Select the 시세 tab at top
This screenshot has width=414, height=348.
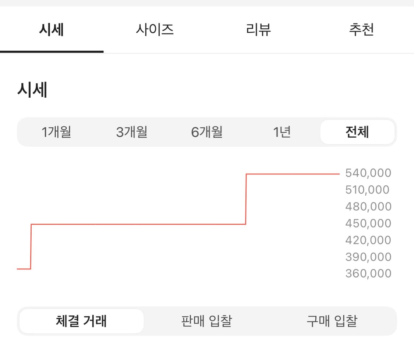coord(52,30)
